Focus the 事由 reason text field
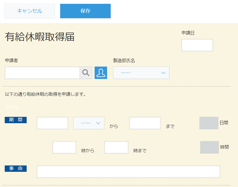 tap(128, 171)
